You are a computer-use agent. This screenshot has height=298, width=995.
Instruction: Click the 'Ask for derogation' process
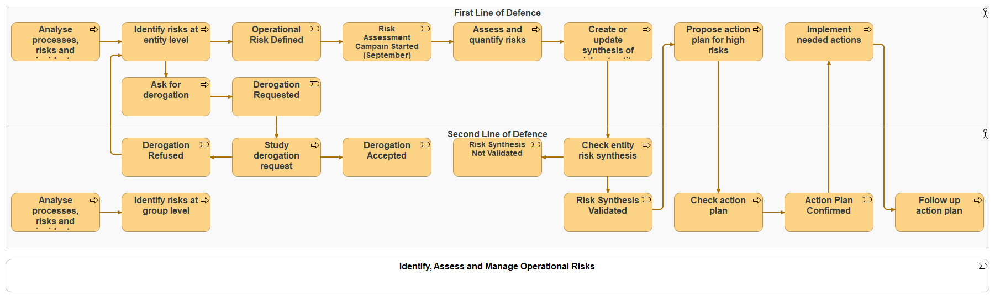click(166, 96)
